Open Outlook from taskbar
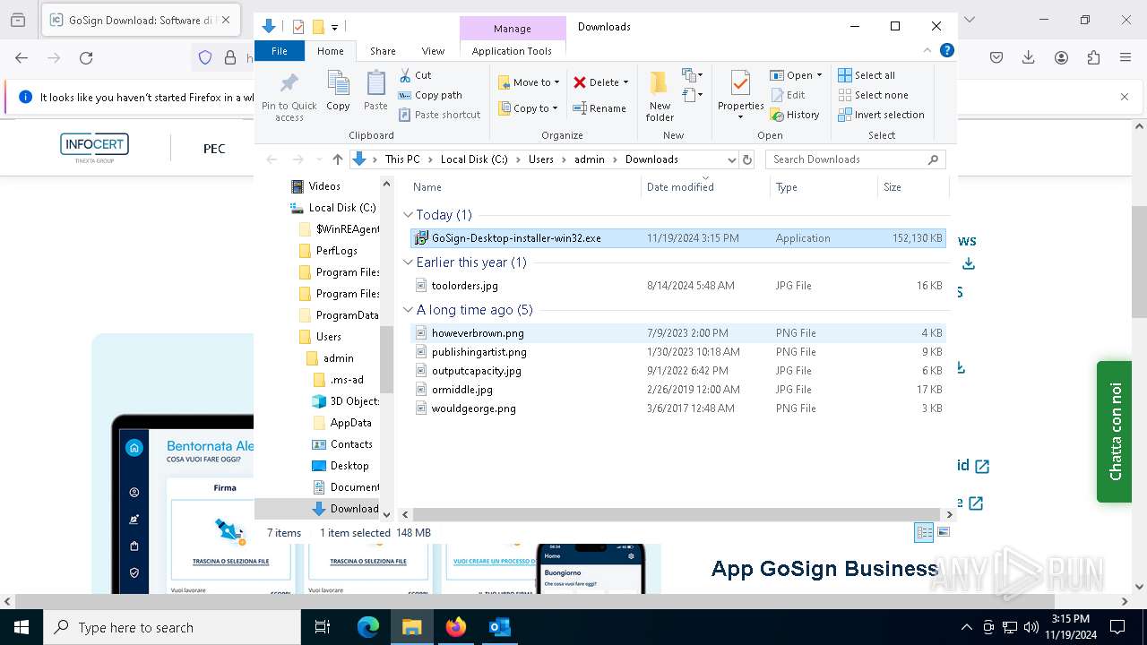The image size is (1147, 645). coord(499,627)
